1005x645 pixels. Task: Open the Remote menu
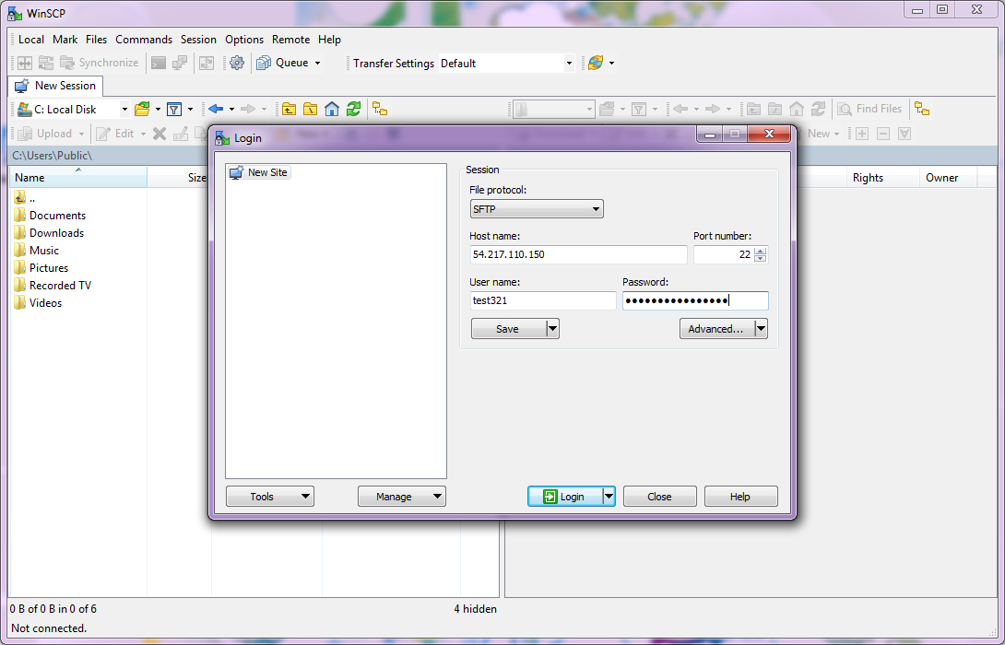(x=291, y=39)
